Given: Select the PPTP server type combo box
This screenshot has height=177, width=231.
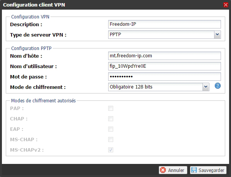Looking at the screenshot, I should click(x=161, y=35).
